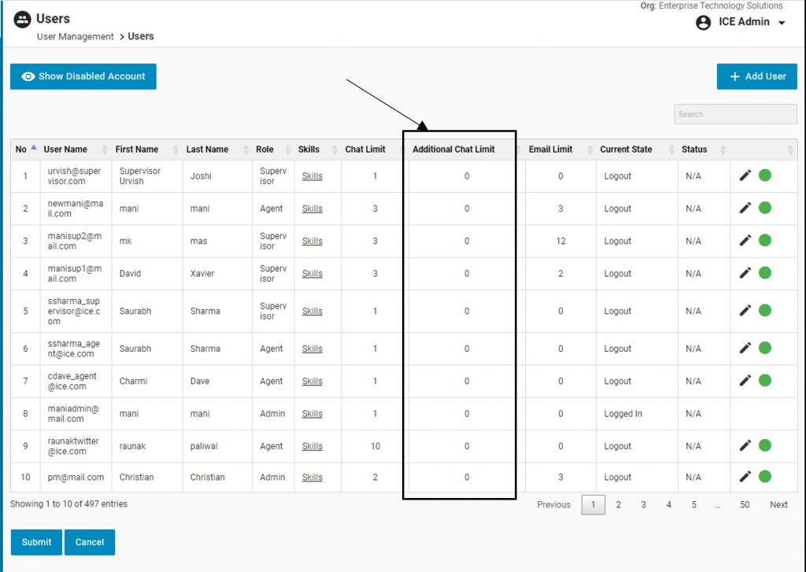Edit user raunaktwitter@ice.com with pencil icon
Screen dimensions: 806x572
click(x=745, y=445)
